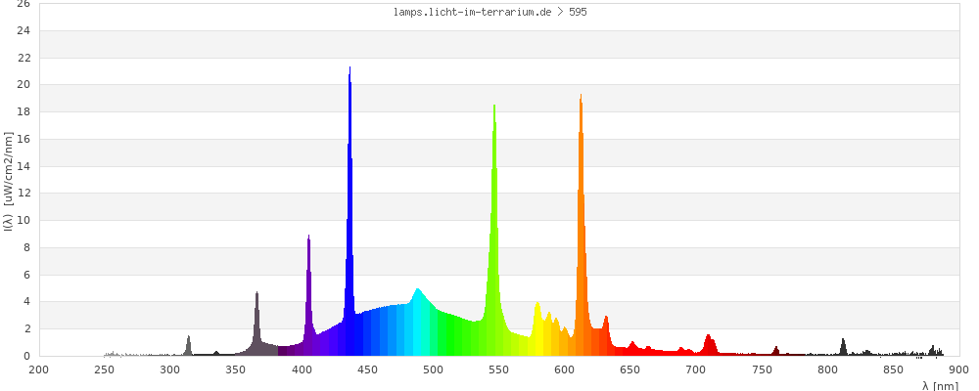Click the 200 tick on the wavelength axis
The image size is (979, 391).
pyautogui.click(x=39, y=369)
